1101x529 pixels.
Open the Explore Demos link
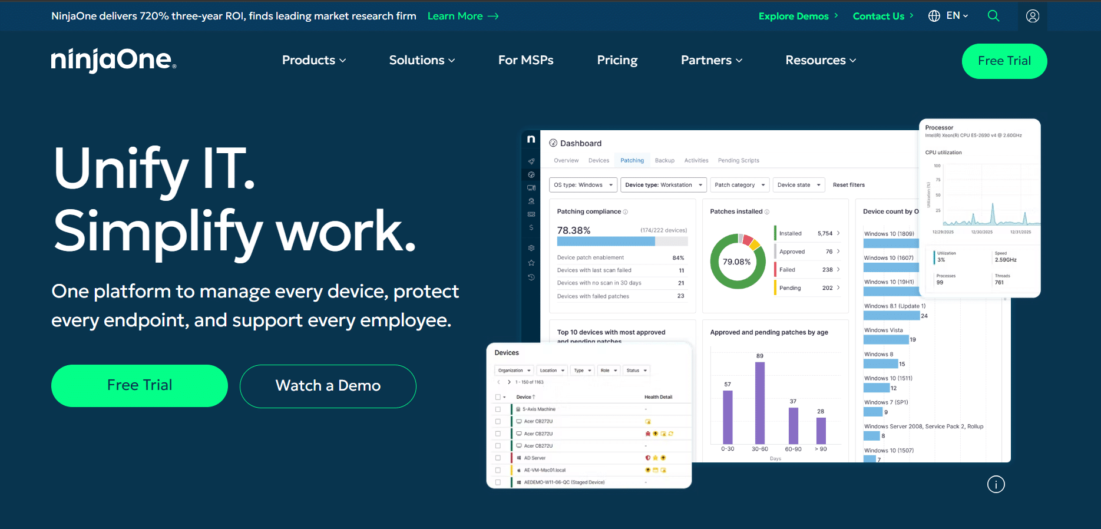[x=798, y=16]
